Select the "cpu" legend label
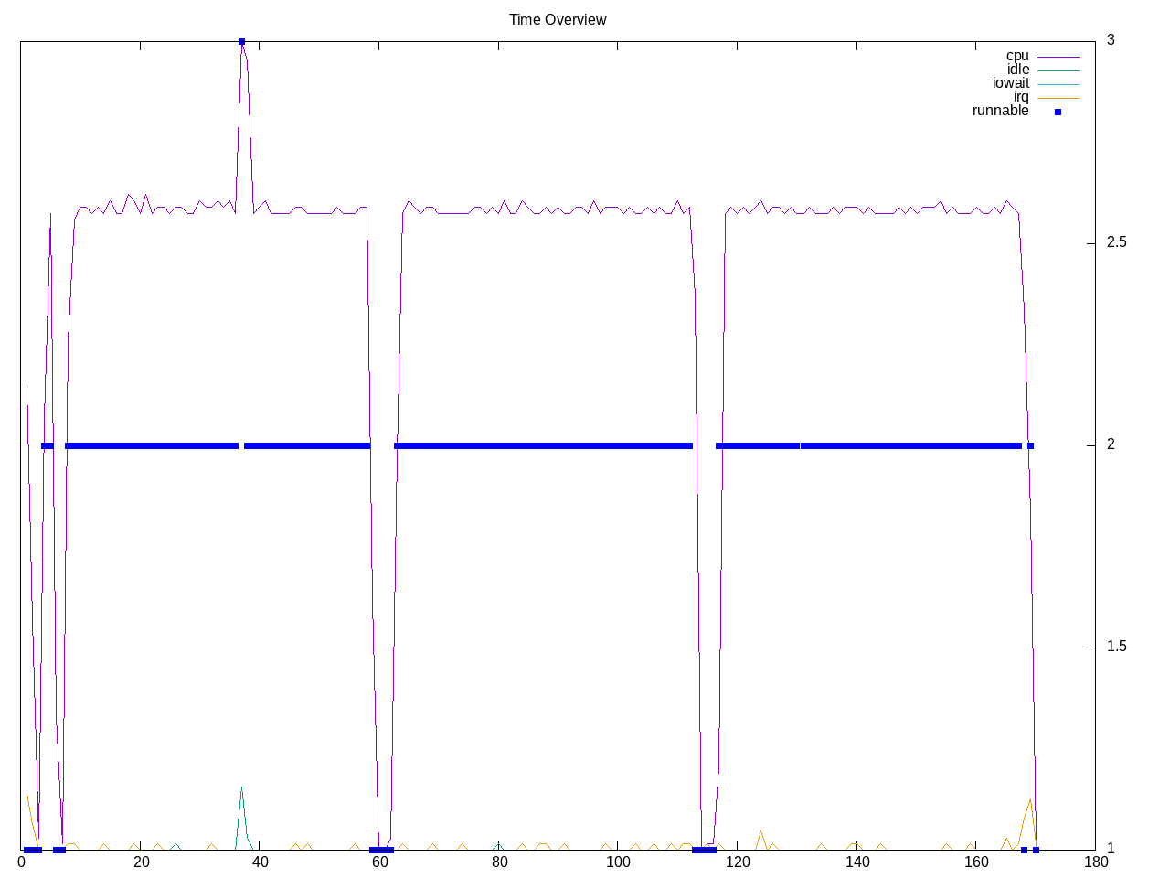Screen dimensions: 1170x878 click(1016, 56)
